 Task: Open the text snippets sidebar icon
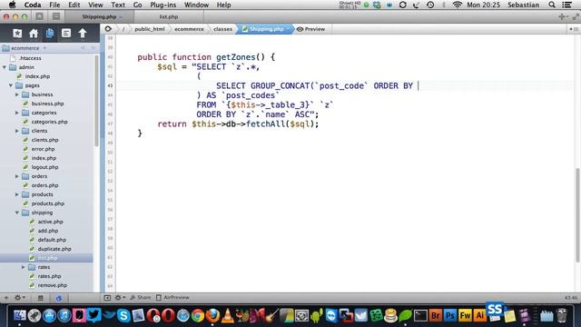(x=66, y=34)
